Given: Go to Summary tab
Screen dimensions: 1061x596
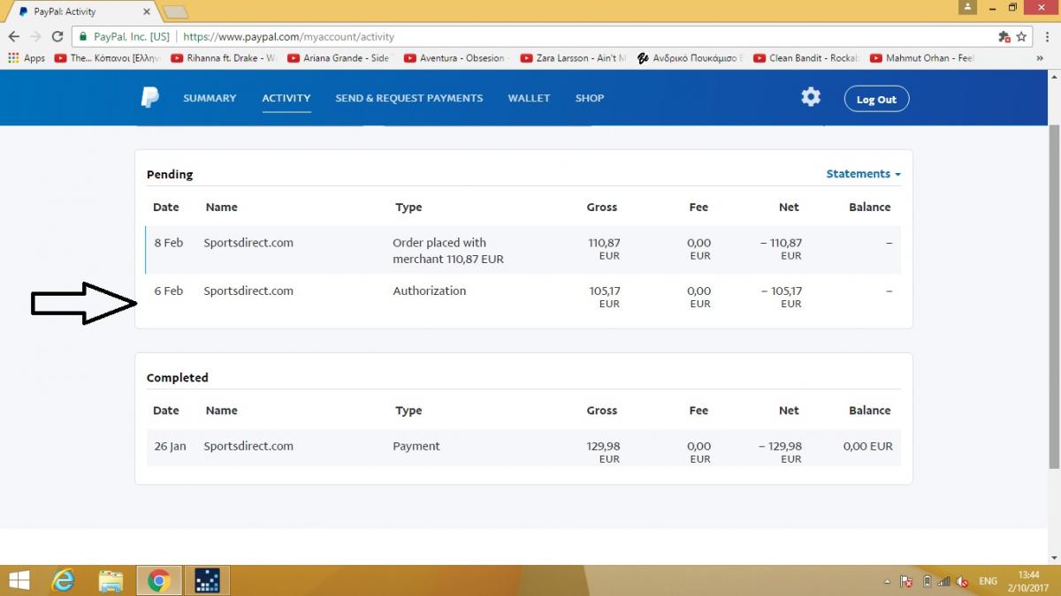Looking at the screenshot, I should (210, 98).
